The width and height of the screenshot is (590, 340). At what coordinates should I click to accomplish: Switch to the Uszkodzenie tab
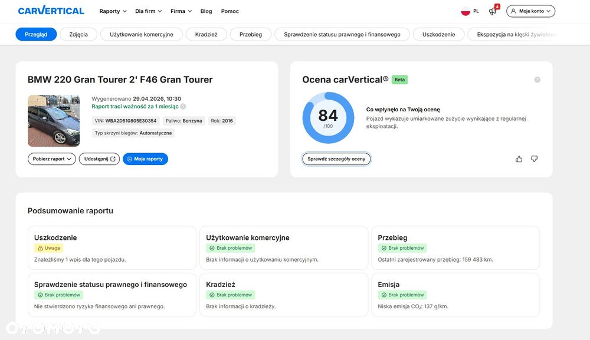point(439,34)
